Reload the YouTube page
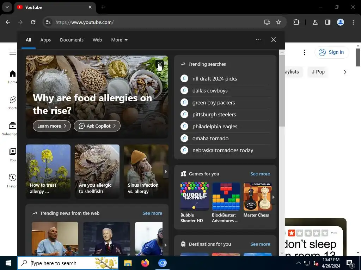 click(x=33, y=22)
